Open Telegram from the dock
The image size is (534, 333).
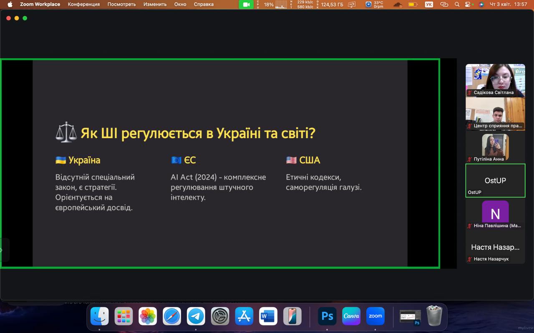click(196, 316)
